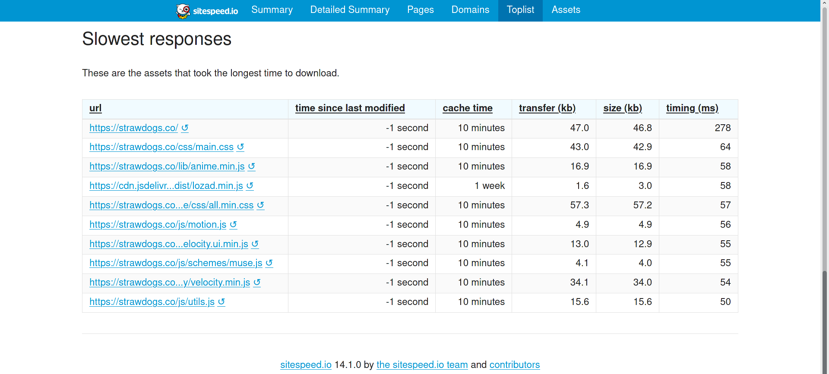Screen dimensions: 829x374
Task: Open the lib/anime.min.js link
Action: [x=167, y=166]
